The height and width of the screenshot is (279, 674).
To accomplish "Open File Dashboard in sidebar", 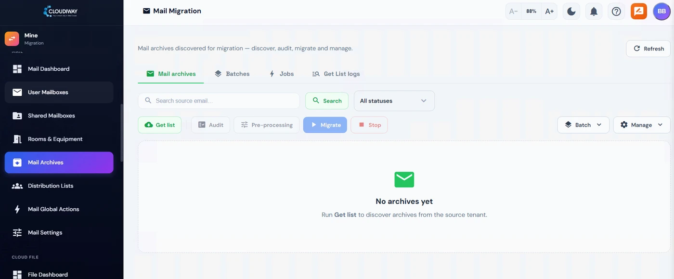I will [x=59, y=275].
